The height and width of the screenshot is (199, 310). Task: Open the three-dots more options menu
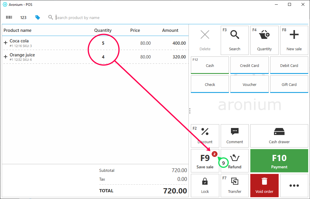point(294,186)
